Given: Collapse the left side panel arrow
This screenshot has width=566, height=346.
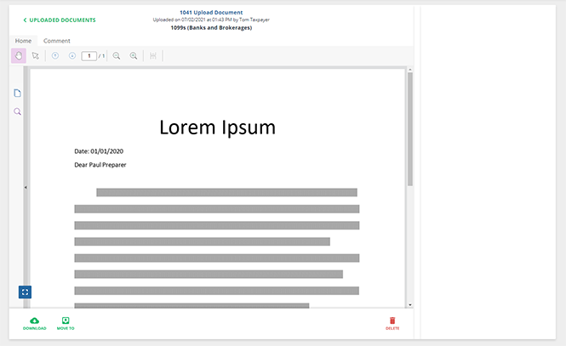Looking at the screenshot, I should [x=25, y=187].
